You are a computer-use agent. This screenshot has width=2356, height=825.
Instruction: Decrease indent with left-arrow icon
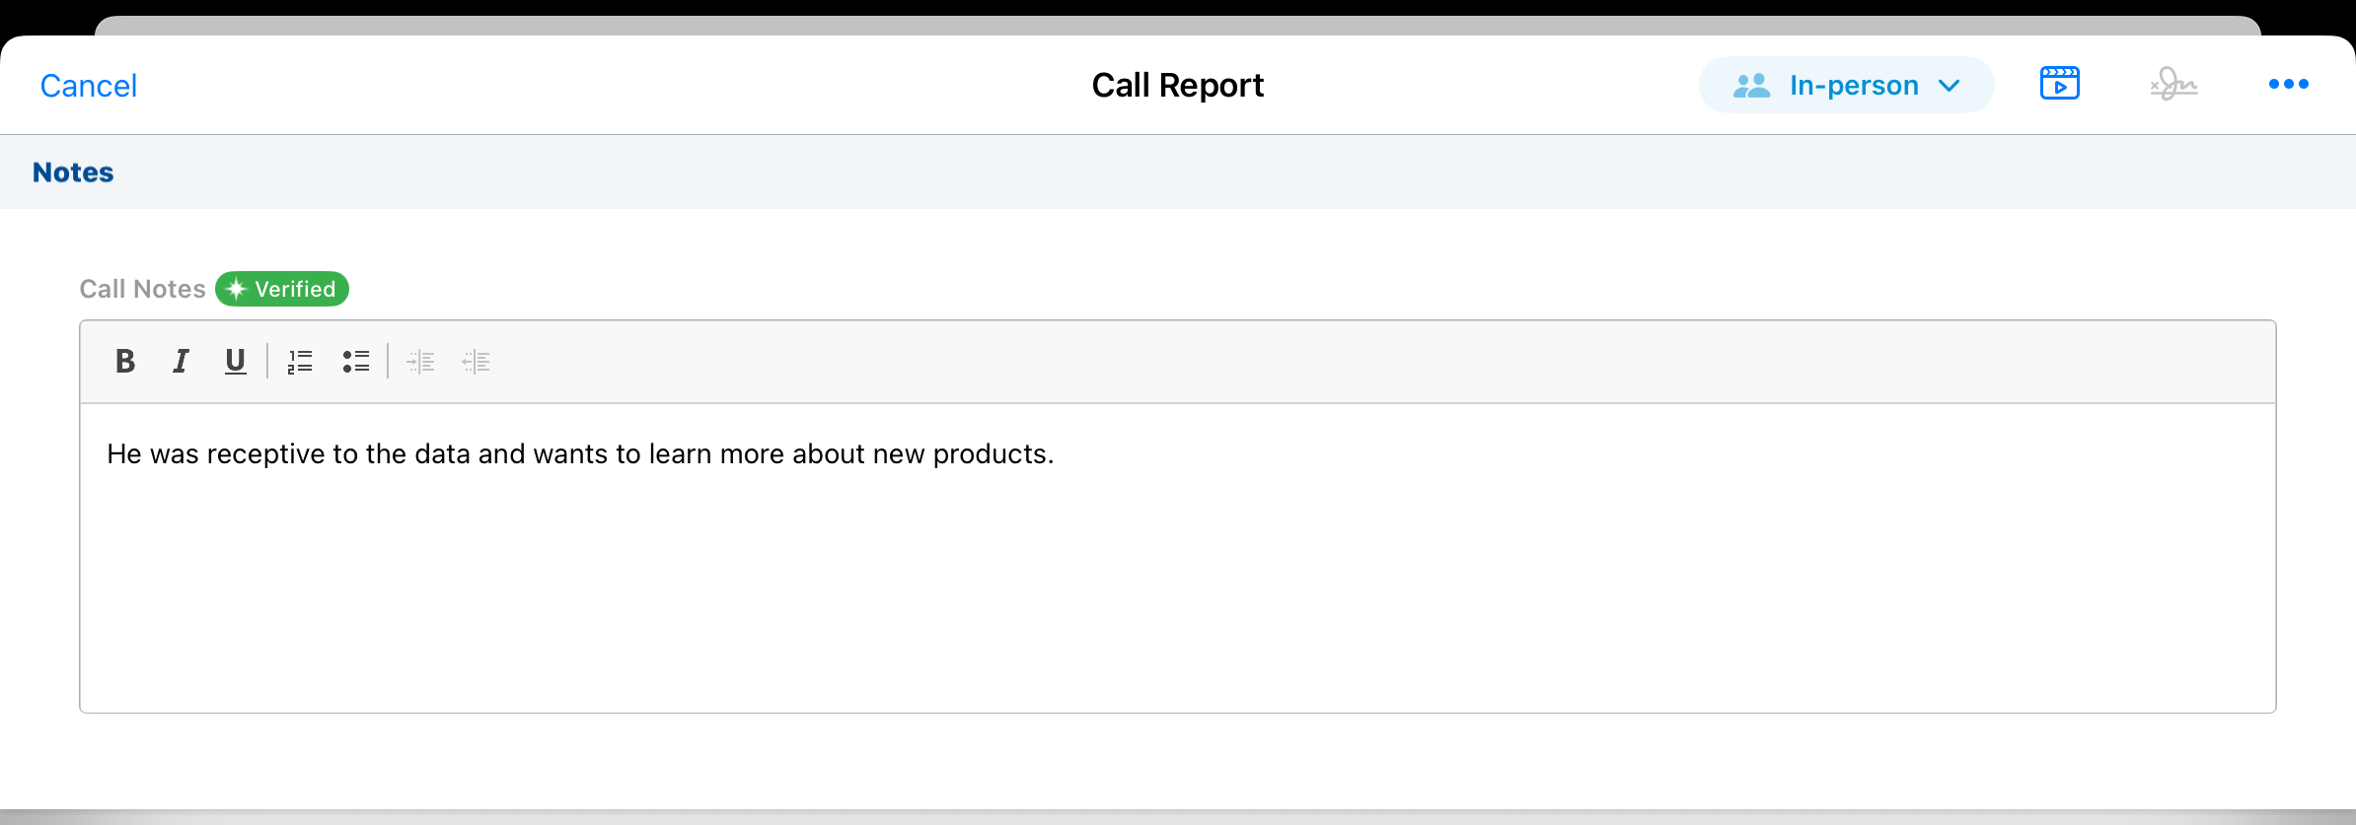click(x=476, y=362)
